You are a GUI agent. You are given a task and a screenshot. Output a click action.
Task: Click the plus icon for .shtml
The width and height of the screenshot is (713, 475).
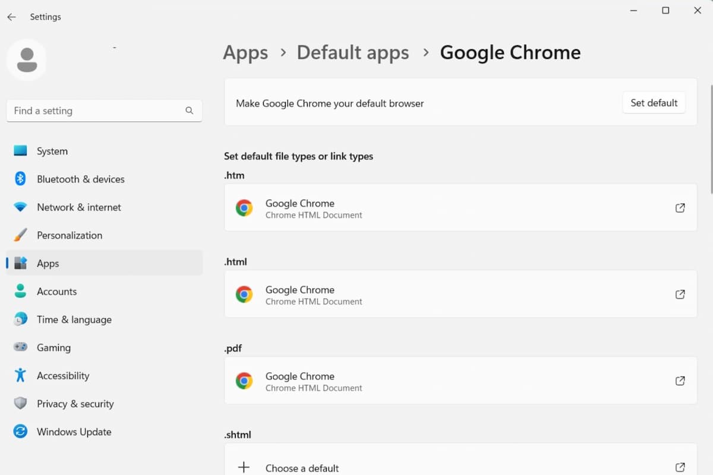[x=244, y=467]
